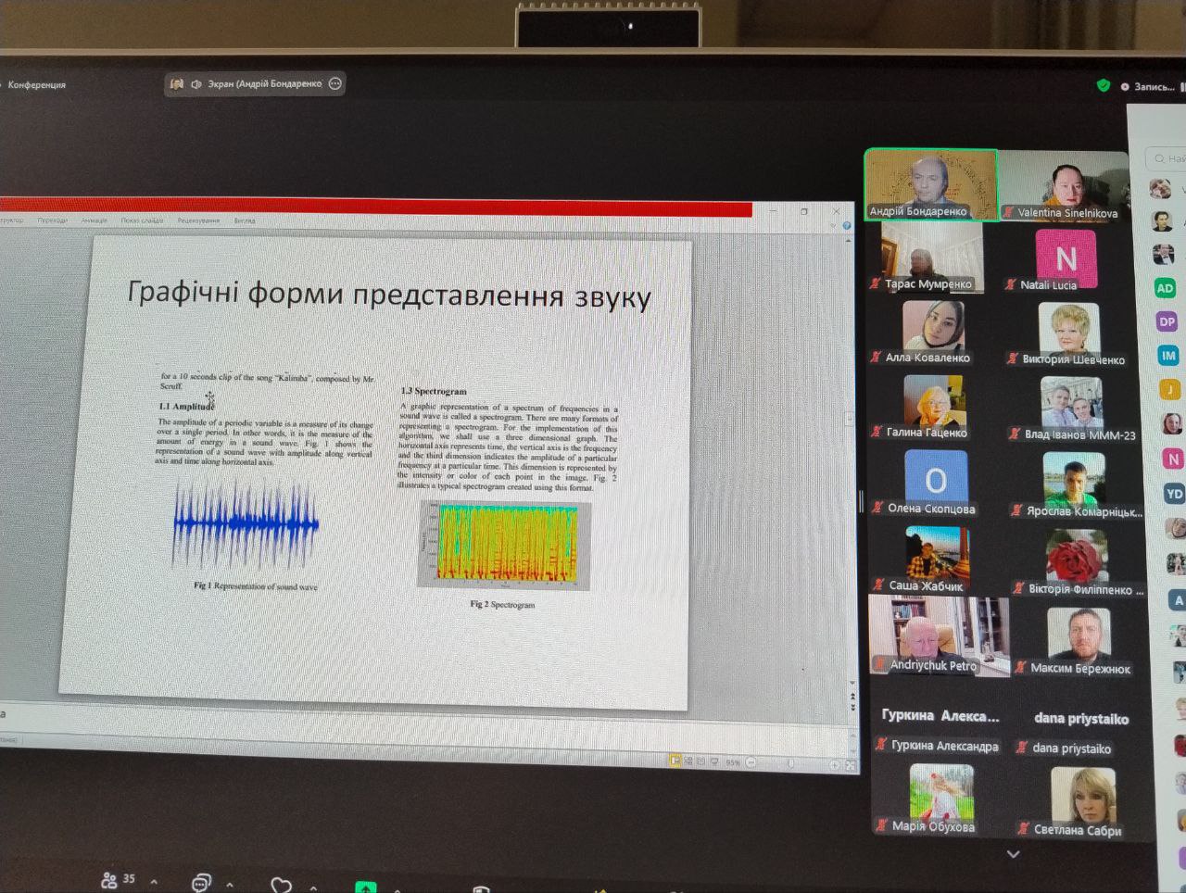Select PowerPoint normal view icon
The image size is (1186, 893).
pos(675,761)
